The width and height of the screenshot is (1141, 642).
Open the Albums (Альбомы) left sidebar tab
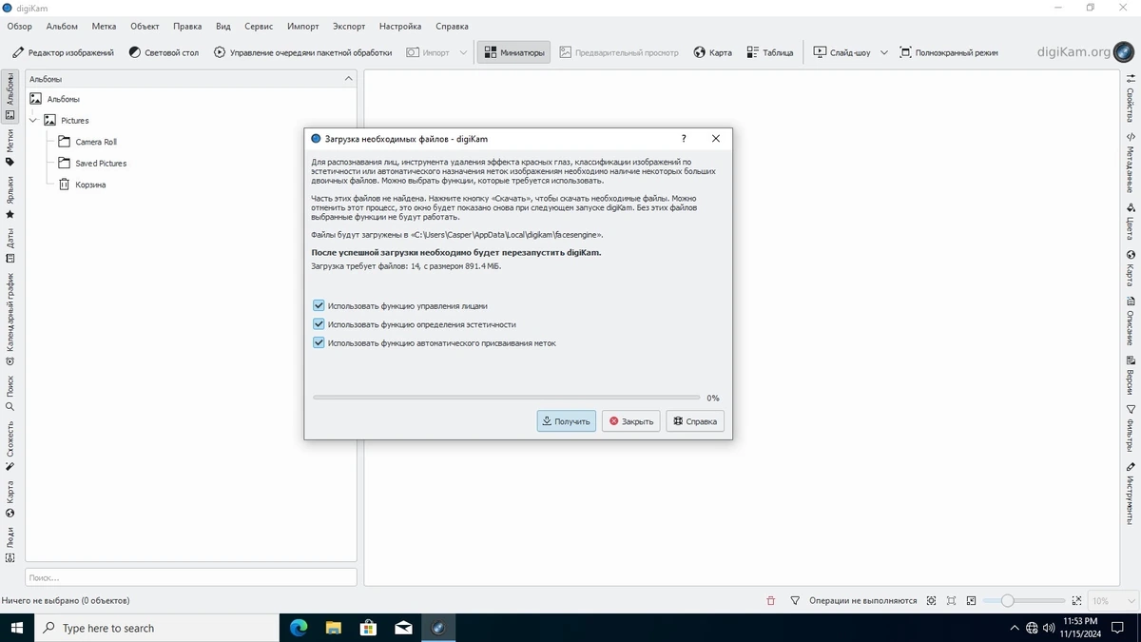pos(10,97)
